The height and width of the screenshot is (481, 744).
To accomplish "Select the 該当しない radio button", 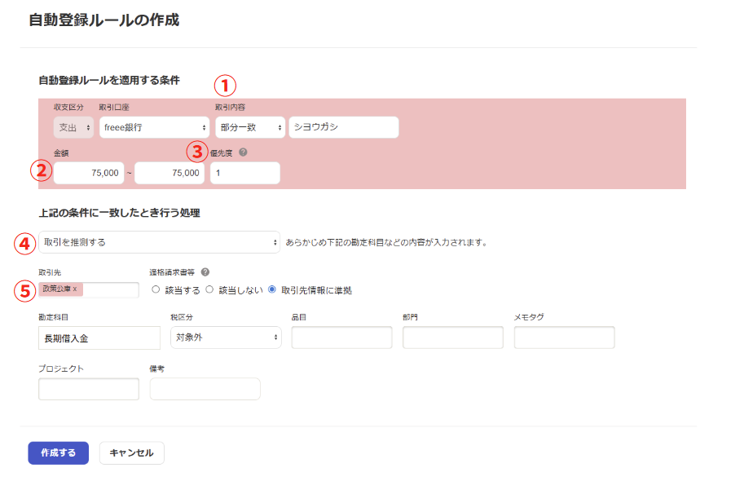I will coord(209,290).
